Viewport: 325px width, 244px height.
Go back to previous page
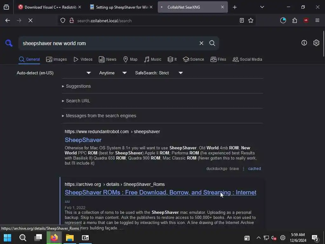[x=8, y=20]
